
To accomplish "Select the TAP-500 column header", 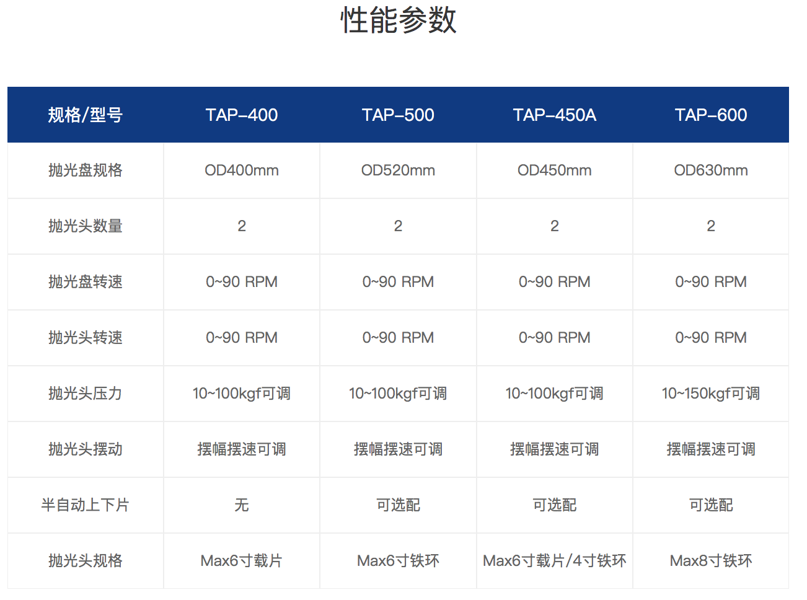I will (398, 115).
